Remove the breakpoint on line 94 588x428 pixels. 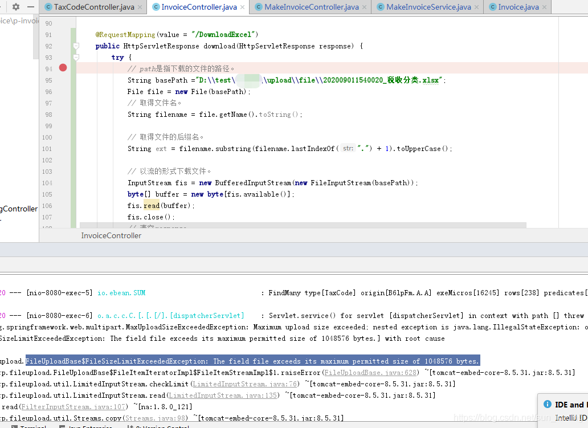(x=63, y=67)
